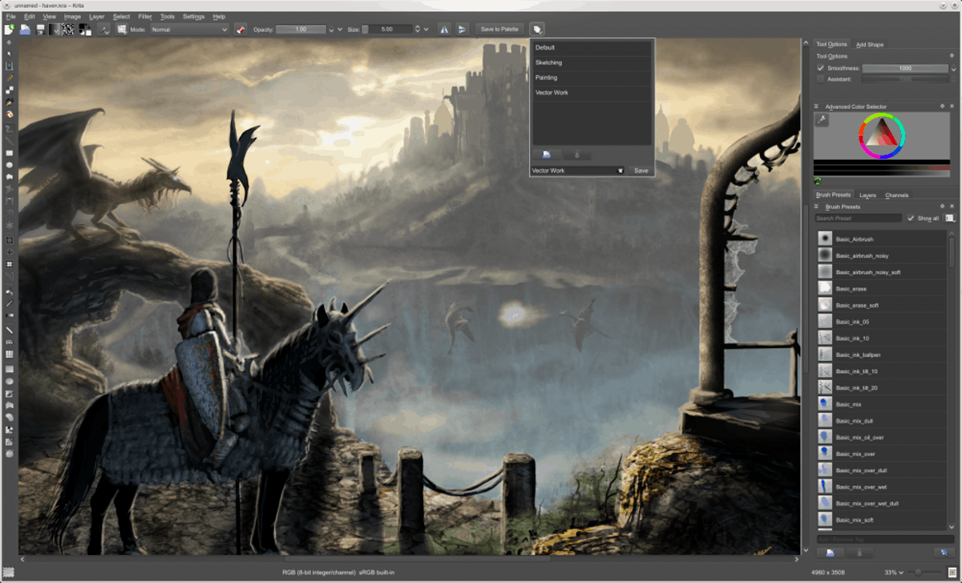Screen dimensions: 962x583
Task: Click the workspace name field containing Vector Work
Action: coord(577,170)
